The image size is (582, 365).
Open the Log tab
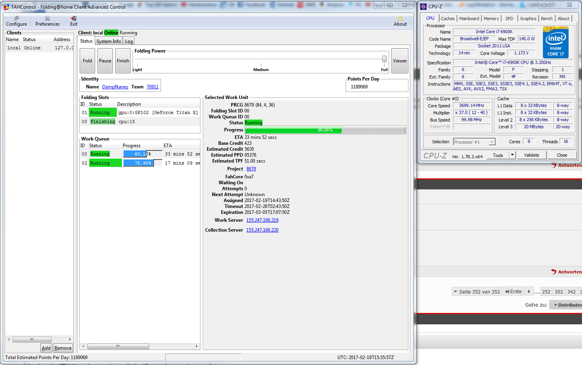[129, 41]
